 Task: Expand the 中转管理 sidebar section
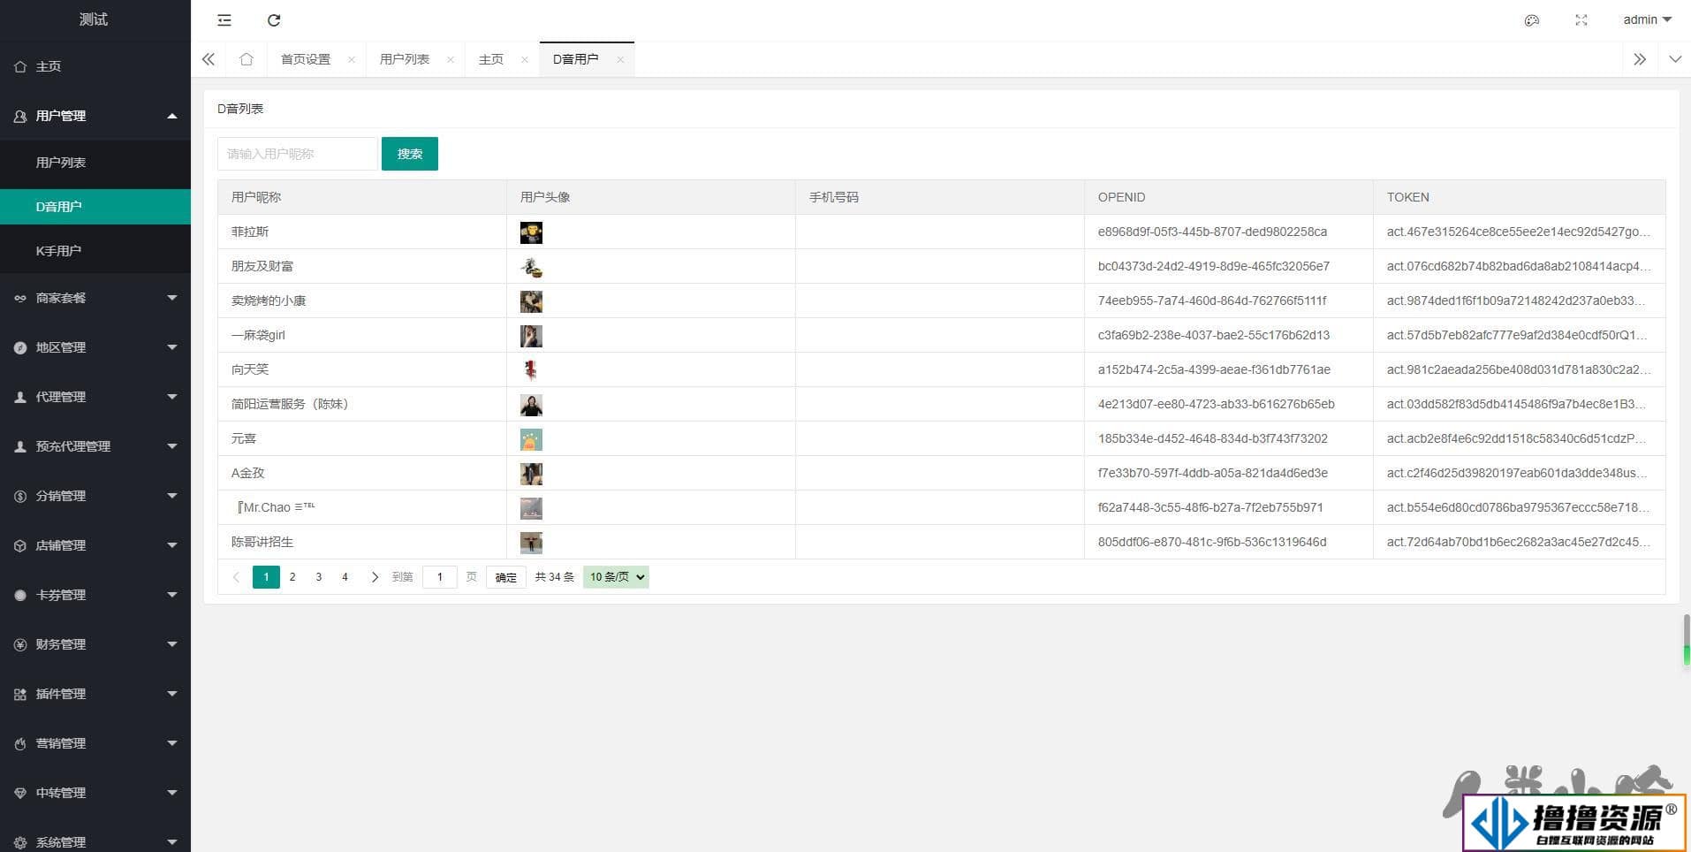pos(95,793)
